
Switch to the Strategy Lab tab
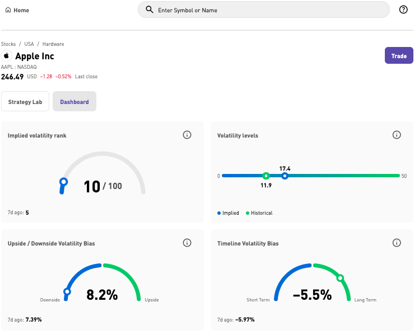(x=25, y=102)
